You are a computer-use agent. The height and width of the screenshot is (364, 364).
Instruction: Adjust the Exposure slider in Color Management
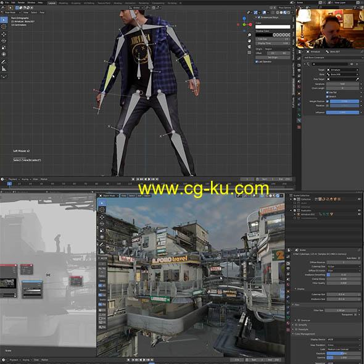tap(344, 354)
